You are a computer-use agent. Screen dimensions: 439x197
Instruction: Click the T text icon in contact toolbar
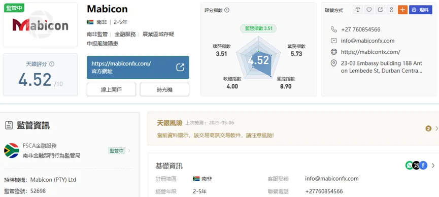point(357,10)
